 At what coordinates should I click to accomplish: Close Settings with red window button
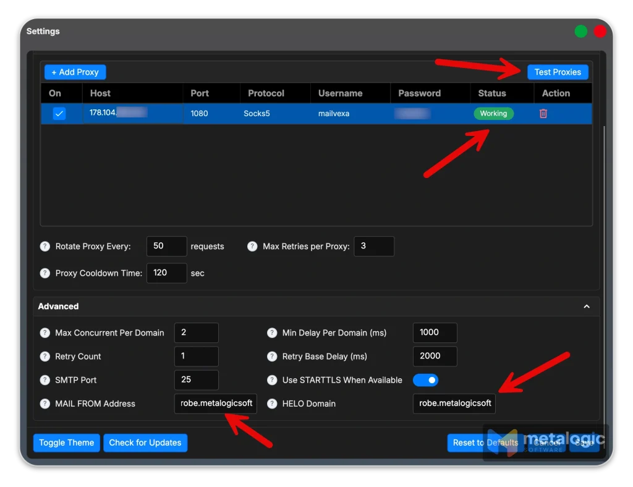(600, 31)
